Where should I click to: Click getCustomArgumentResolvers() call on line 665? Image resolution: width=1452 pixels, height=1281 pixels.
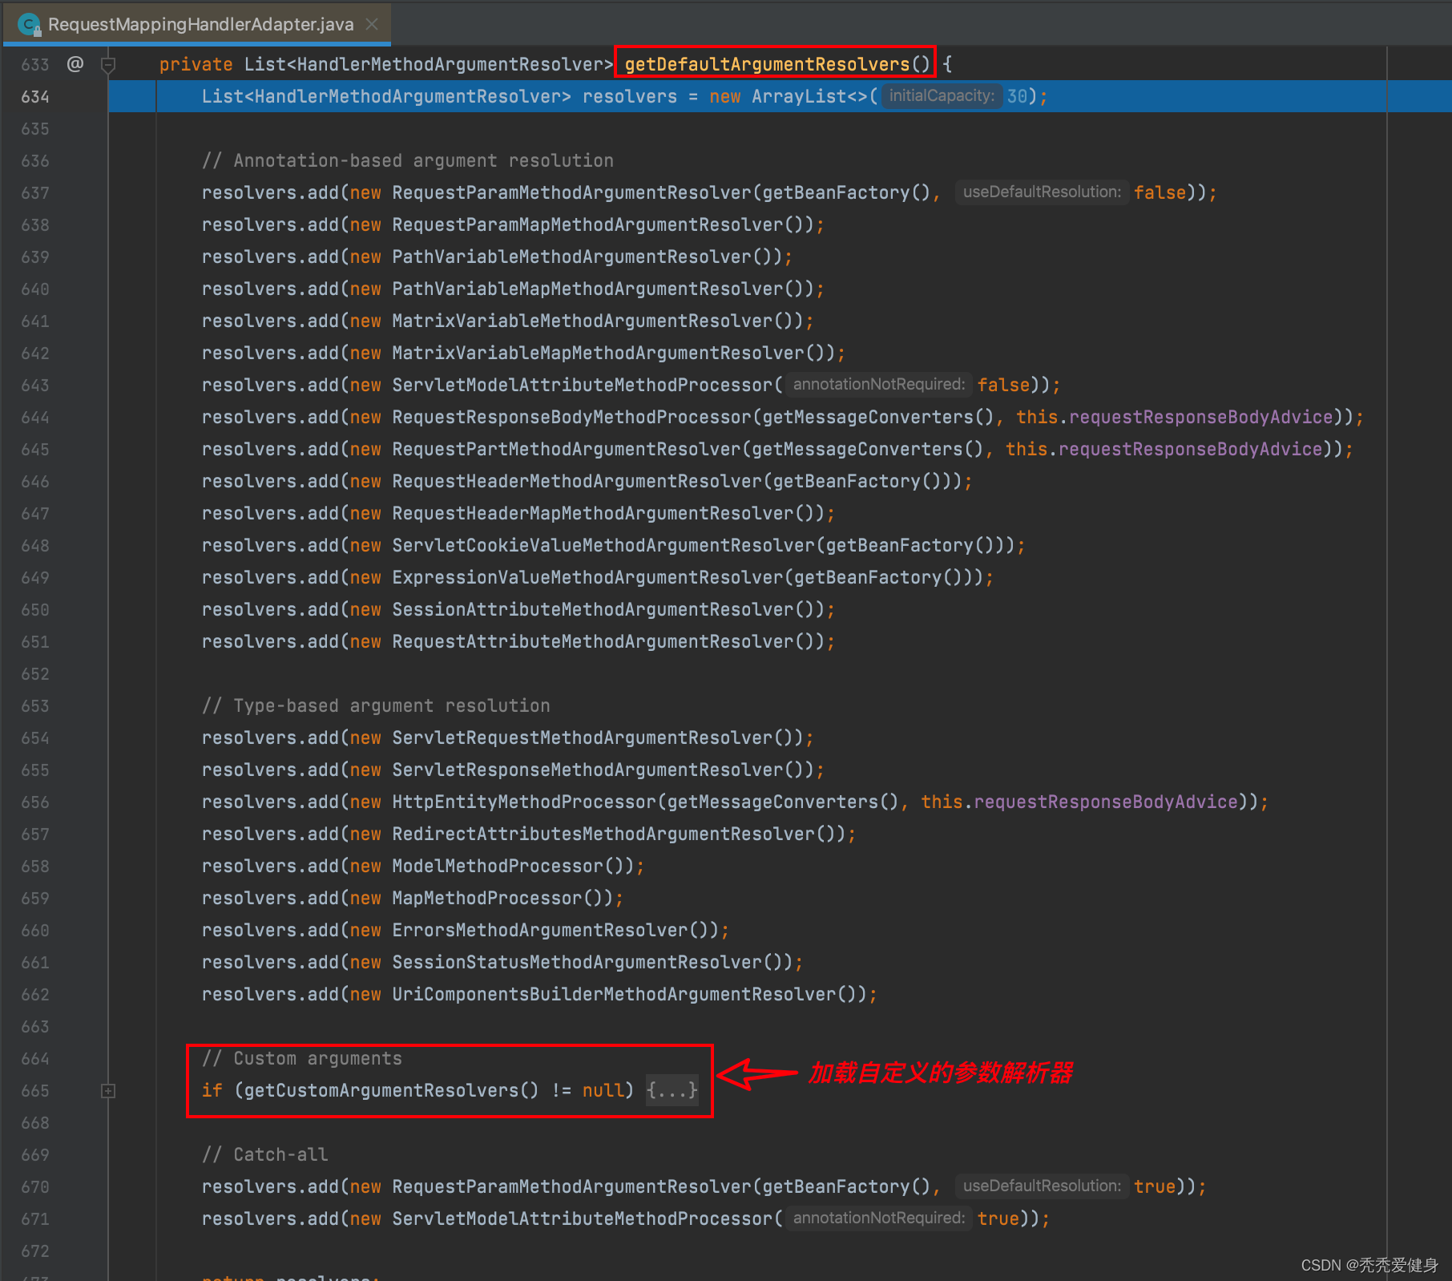pyautogui.click(x=391, y=1090)
